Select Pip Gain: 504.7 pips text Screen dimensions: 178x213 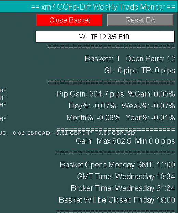coord(90,94)
